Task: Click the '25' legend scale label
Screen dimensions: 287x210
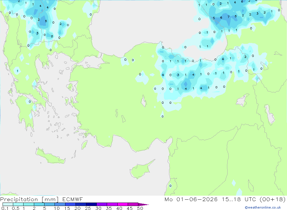Action: tap(88, 208)
